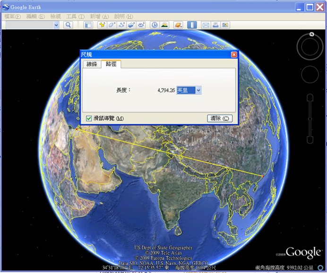Click the email envelope icon
Screen dimensions: 327x273
pos(206,25)
